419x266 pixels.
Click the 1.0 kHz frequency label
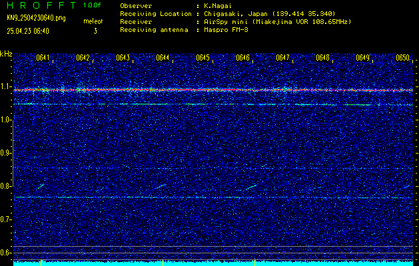point(5,120)
